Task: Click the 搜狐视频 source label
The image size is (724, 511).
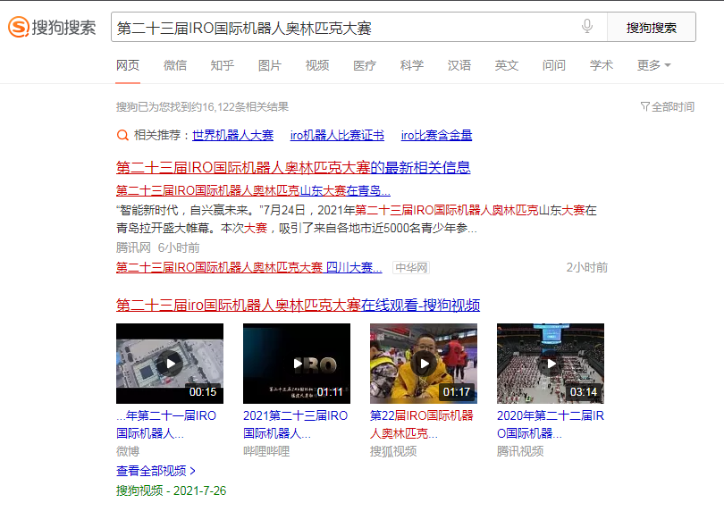Action: [x=393, y=451]
